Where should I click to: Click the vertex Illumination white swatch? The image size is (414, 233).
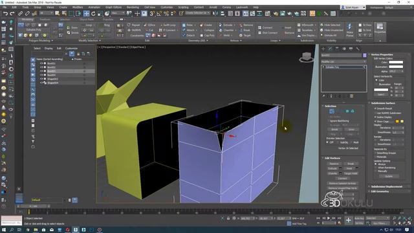pyautogui.click(x=396, y=67)
